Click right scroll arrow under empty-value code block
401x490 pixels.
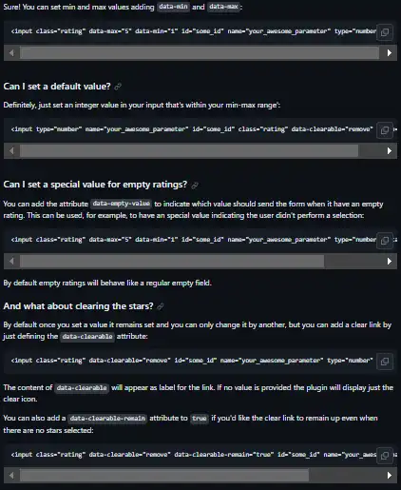click(x=390, y=262)
